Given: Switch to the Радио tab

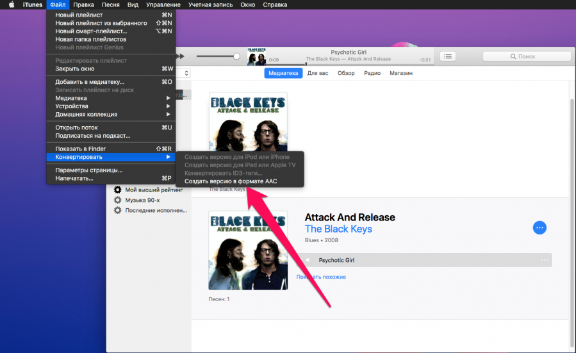Looking at the screenshot, I should [x=372, y=73].
